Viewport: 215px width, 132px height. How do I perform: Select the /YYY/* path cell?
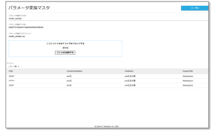(x=12, y=81)
